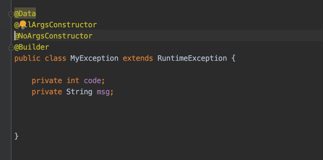Click the opening curly brace after RuntimeException
This screenshot has width=323, height=160.
(233, 58)
